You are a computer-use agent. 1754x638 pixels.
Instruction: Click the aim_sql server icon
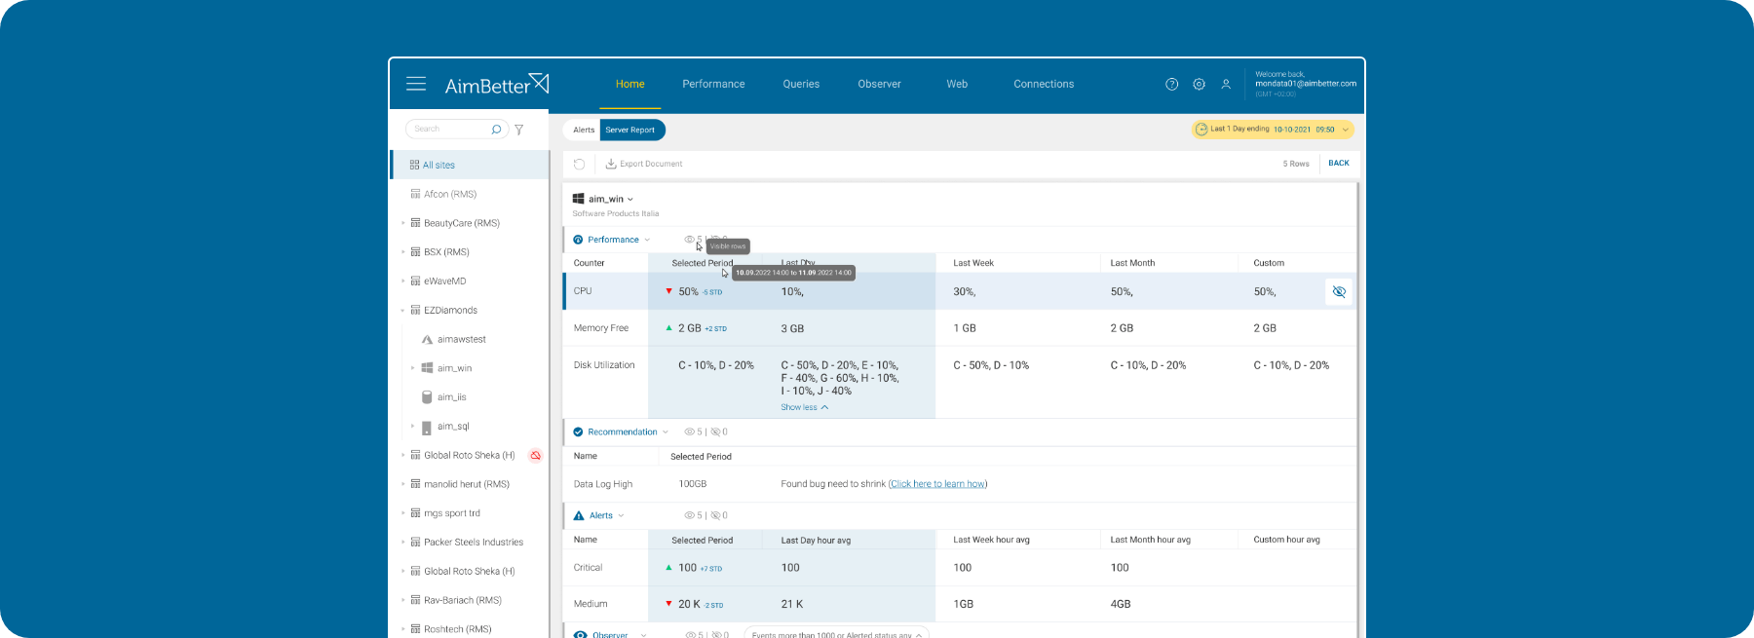[427, 427]
